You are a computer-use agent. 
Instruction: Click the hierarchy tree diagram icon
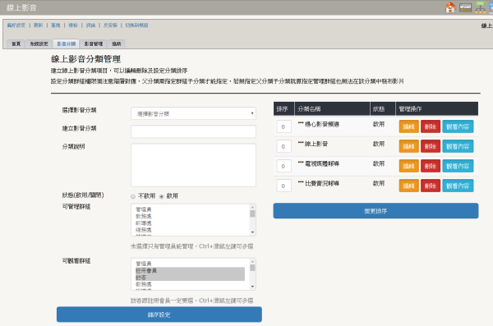(480, 7)
